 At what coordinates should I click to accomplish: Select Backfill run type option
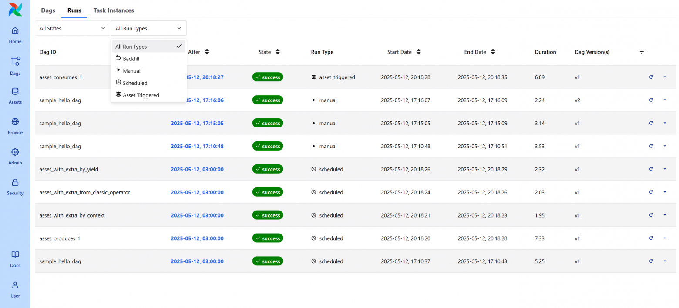click(131, 59)
